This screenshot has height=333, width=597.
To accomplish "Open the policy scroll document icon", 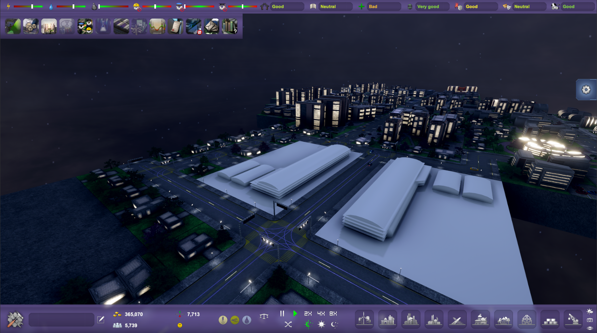I will tap(176, 26).
